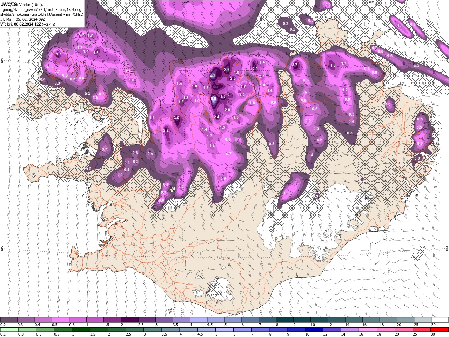This screenshot has height=337, width=449.
Task: Click the 2.9 precipitation value on the map
Action: click(255, 69)
